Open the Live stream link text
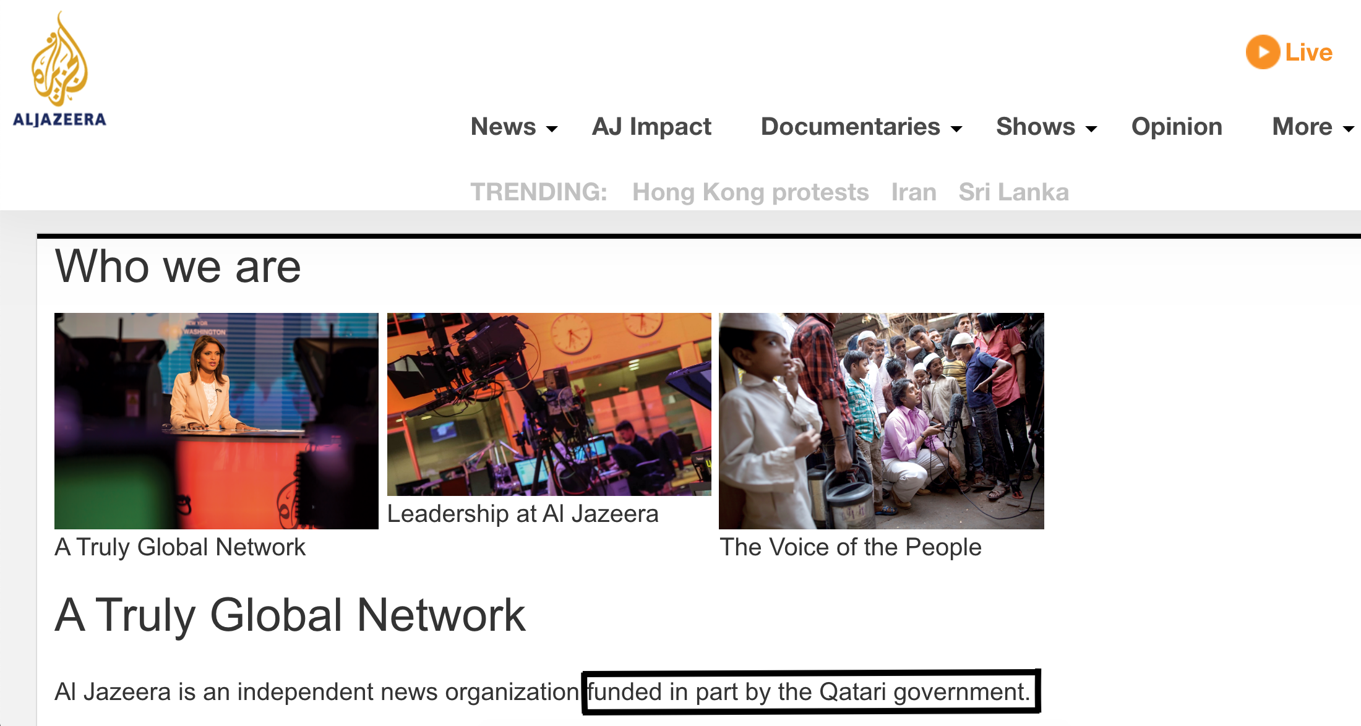The image size is (1361, 726). [x=1308, y=52]
